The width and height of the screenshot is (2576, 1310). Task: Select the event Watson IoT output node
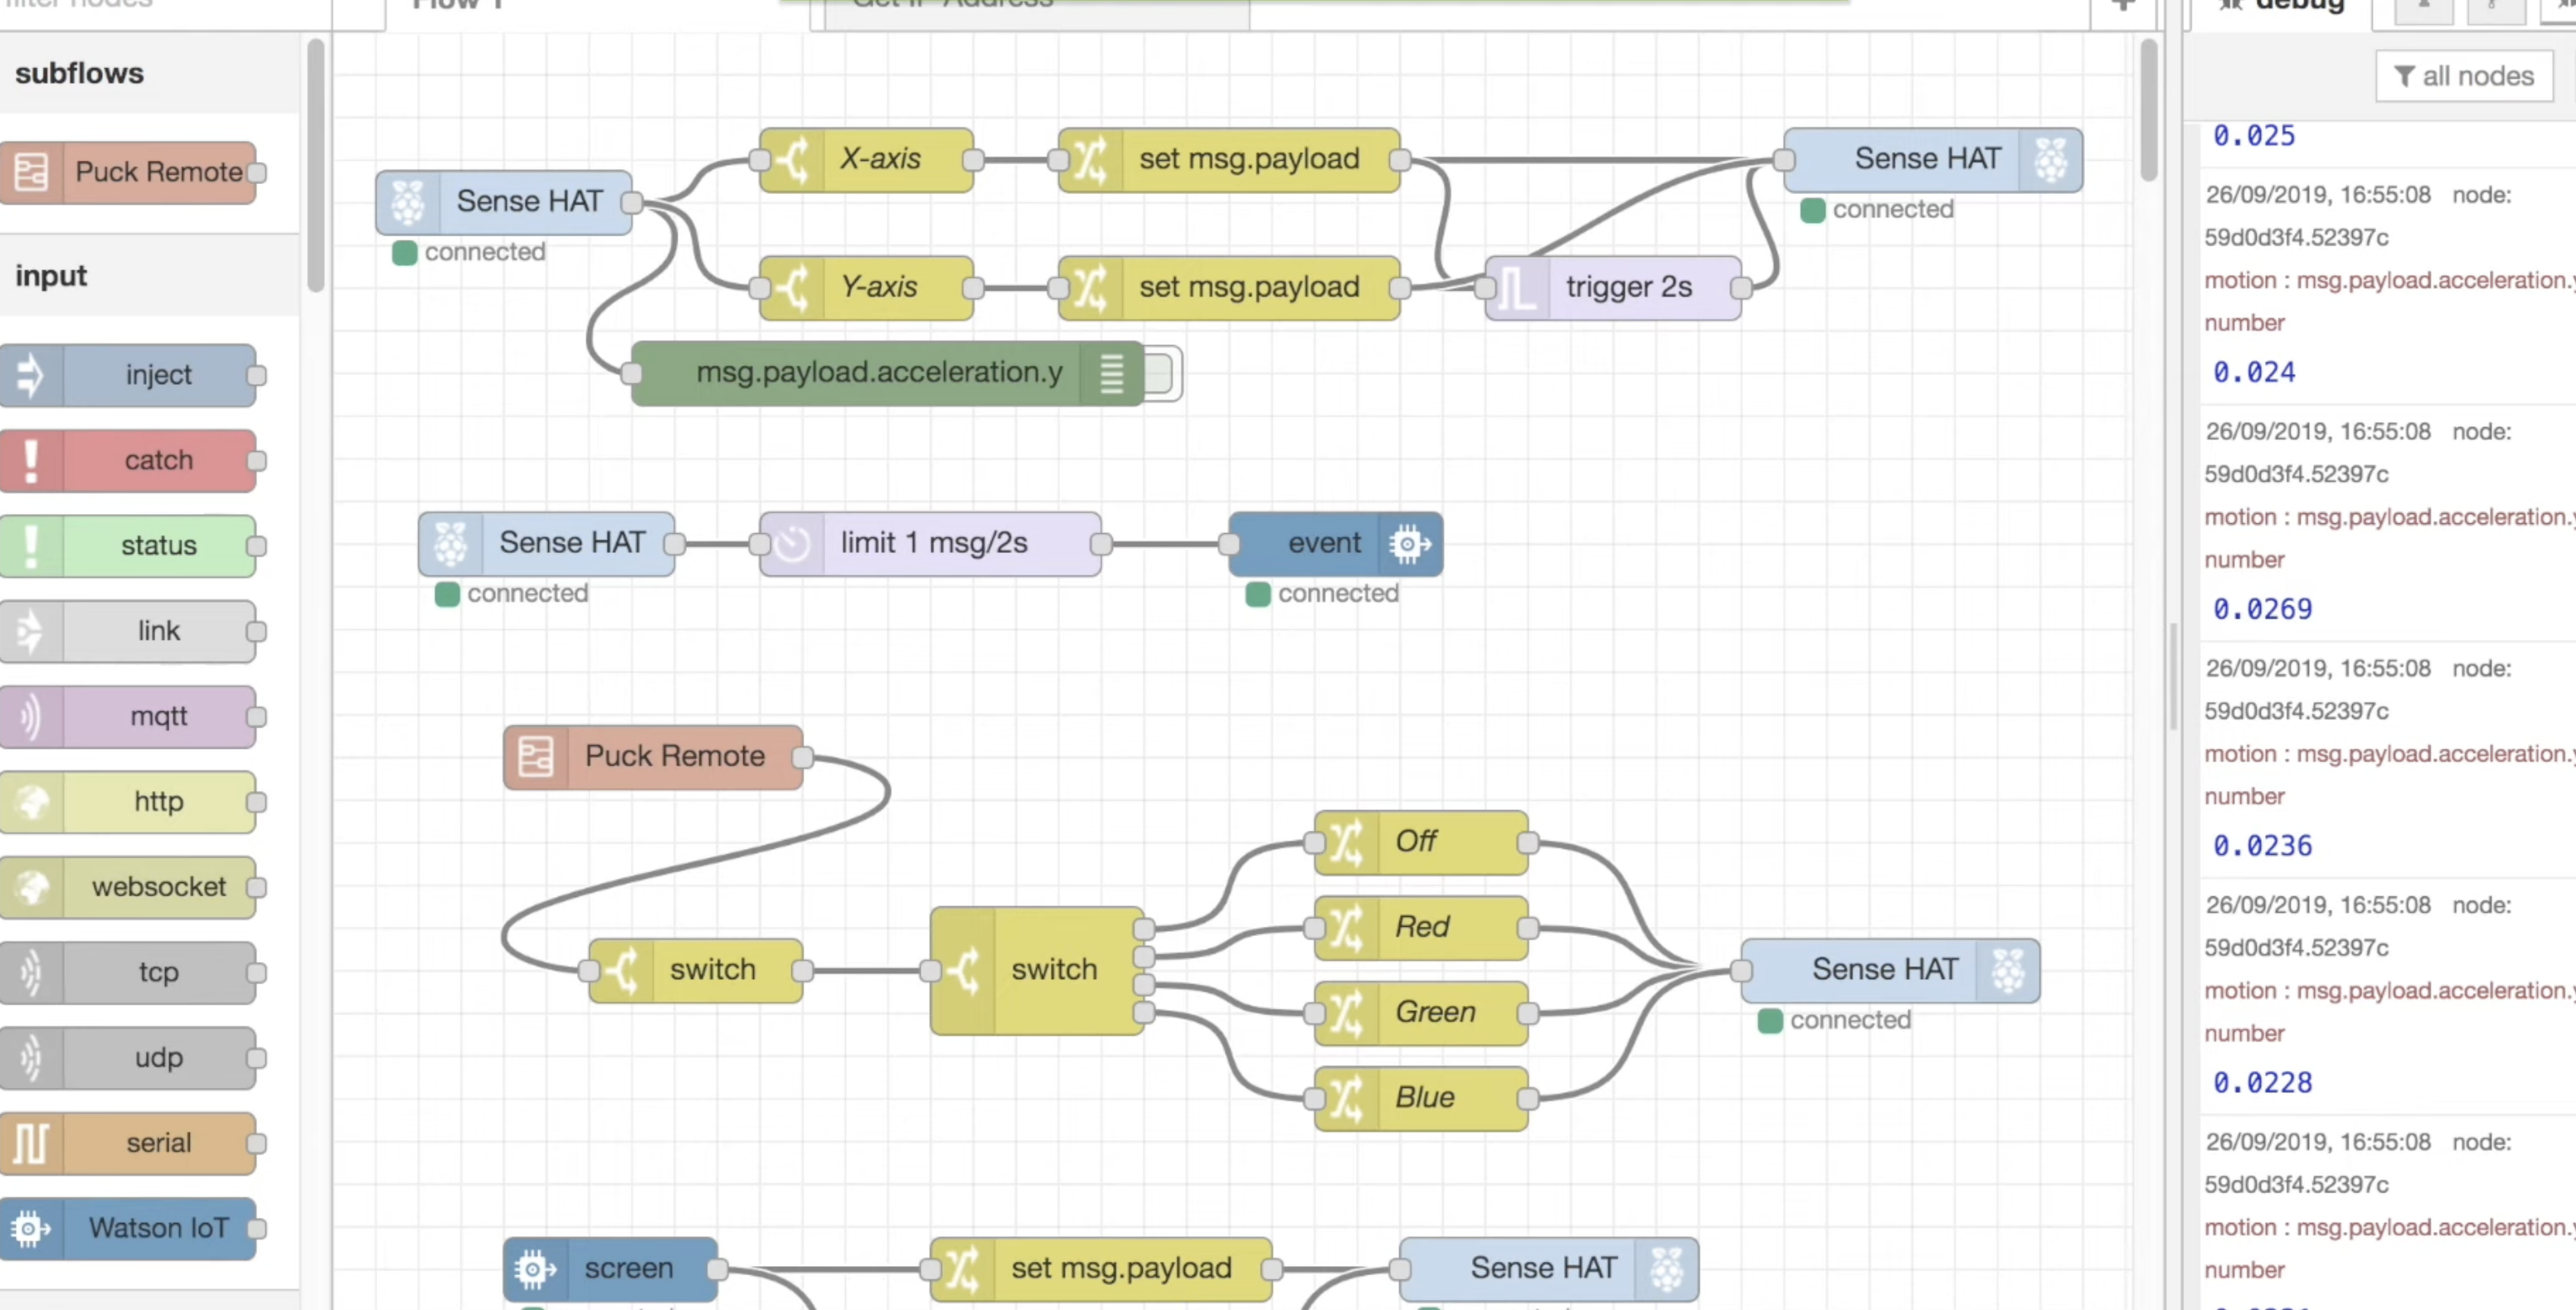click(1335, 544)
